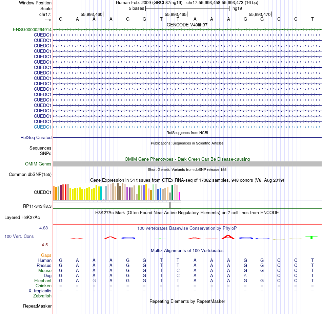Open the GTEx Gene Expression track title
This screenshot has width=322, height=314.
187,180
